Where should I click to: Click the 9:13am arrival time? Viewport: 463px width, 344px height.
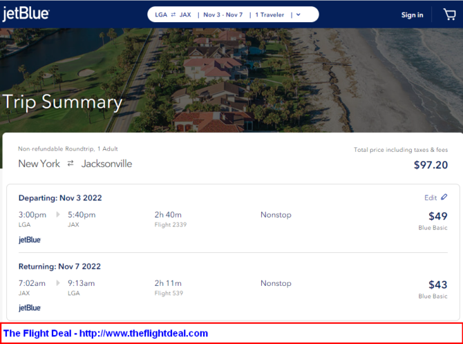(x=82, y=283)
